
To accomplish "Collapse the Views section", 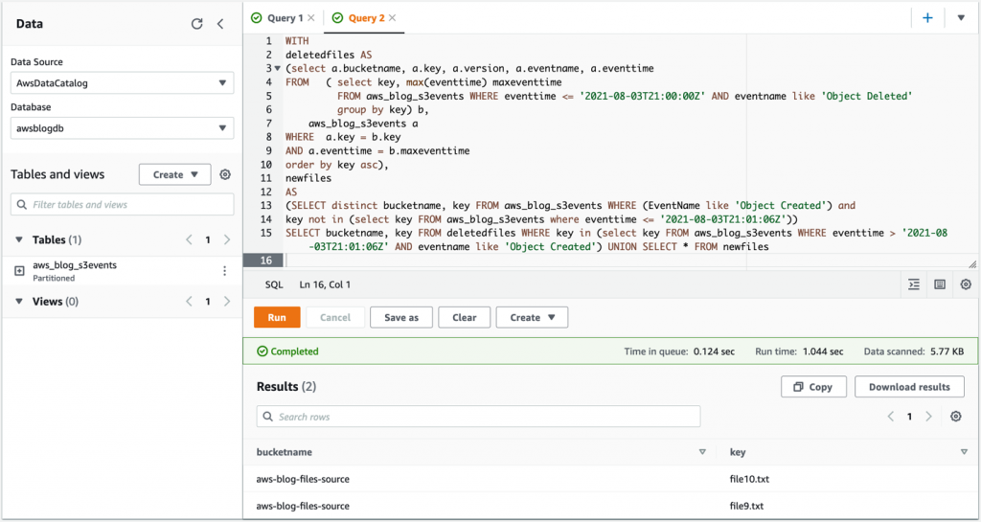I will pos(19,302).
